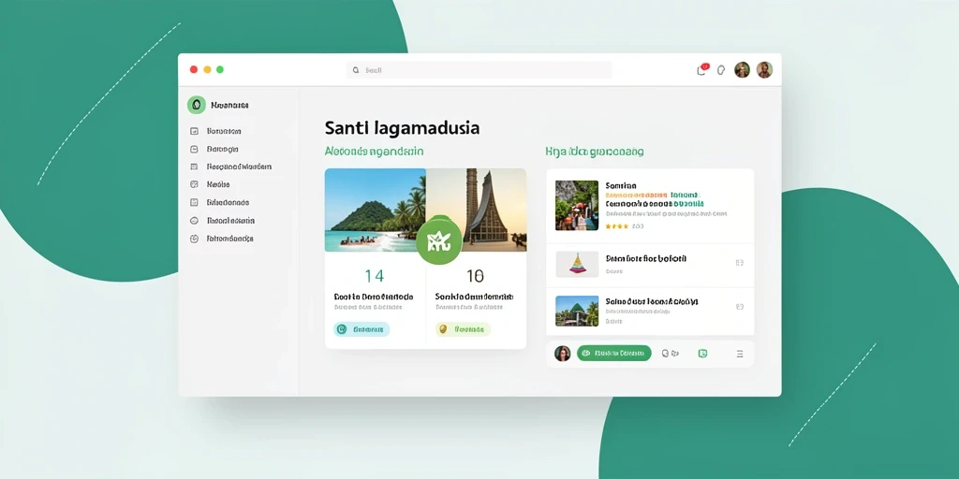Select the second sidebar menu item
Screen dimensions: 959x479
pyautogui.click(x=214, y=149)
